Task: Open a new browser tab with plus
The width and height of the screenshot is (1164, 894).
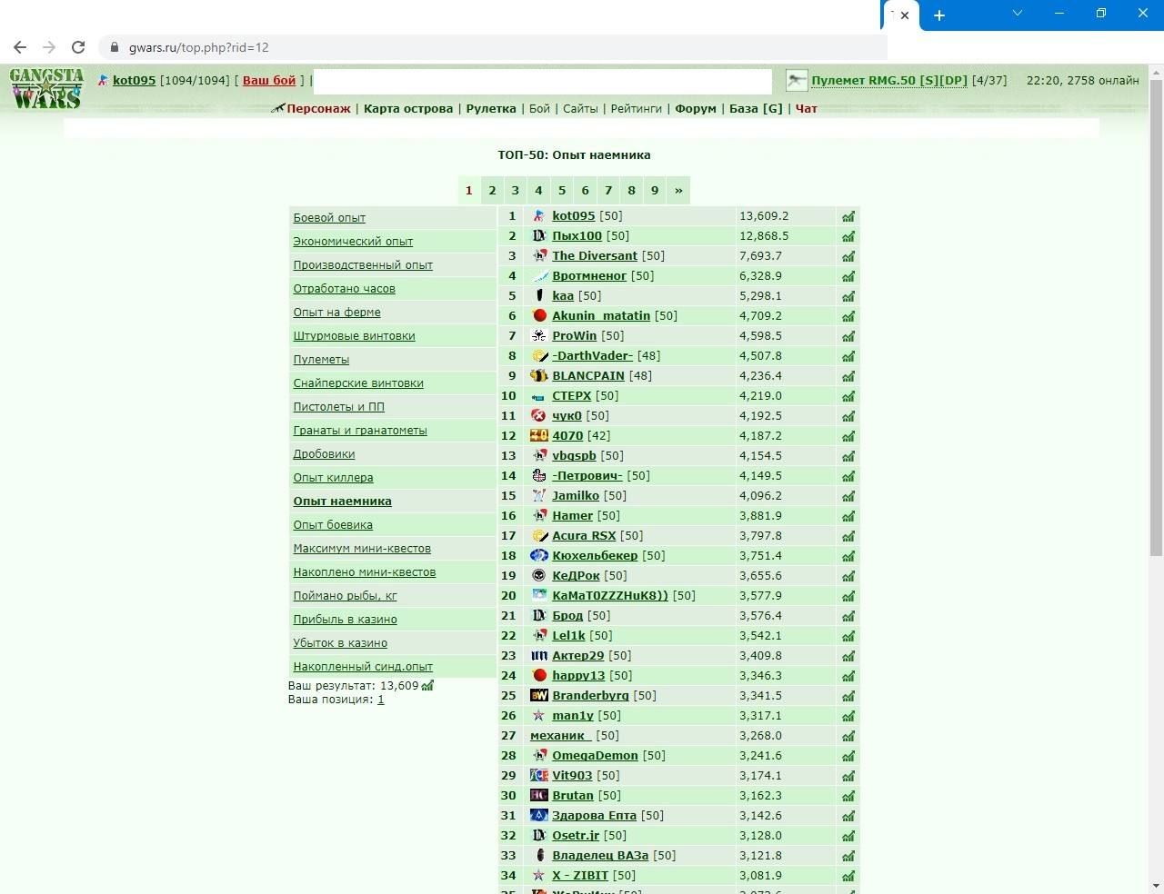Action: tap(939, 15)
